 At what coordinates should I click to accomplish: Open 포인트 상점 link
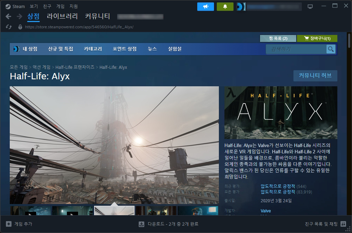124,49
